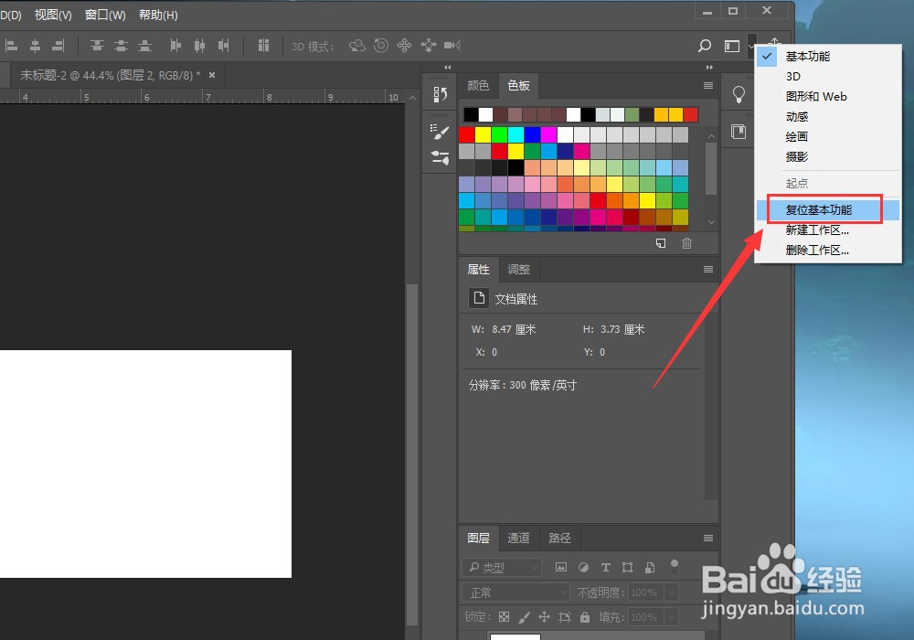Open the History panel icon
Viewport: 914px width, 640px height.
[x=441, y=94]
